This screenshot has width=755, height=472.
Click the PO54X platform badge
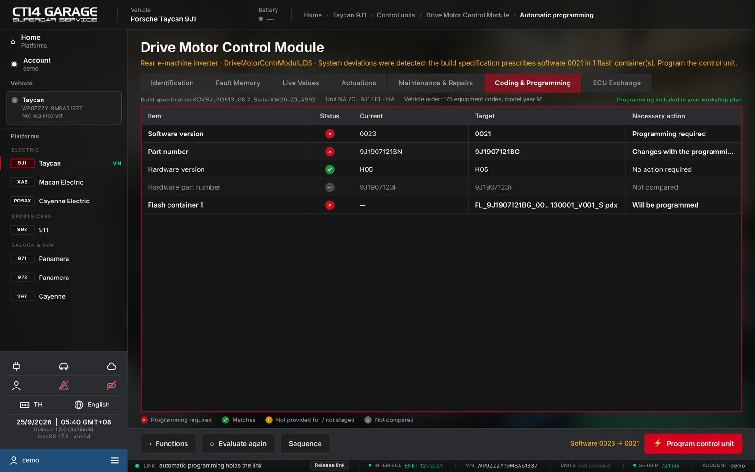click(x=22, y=201)
